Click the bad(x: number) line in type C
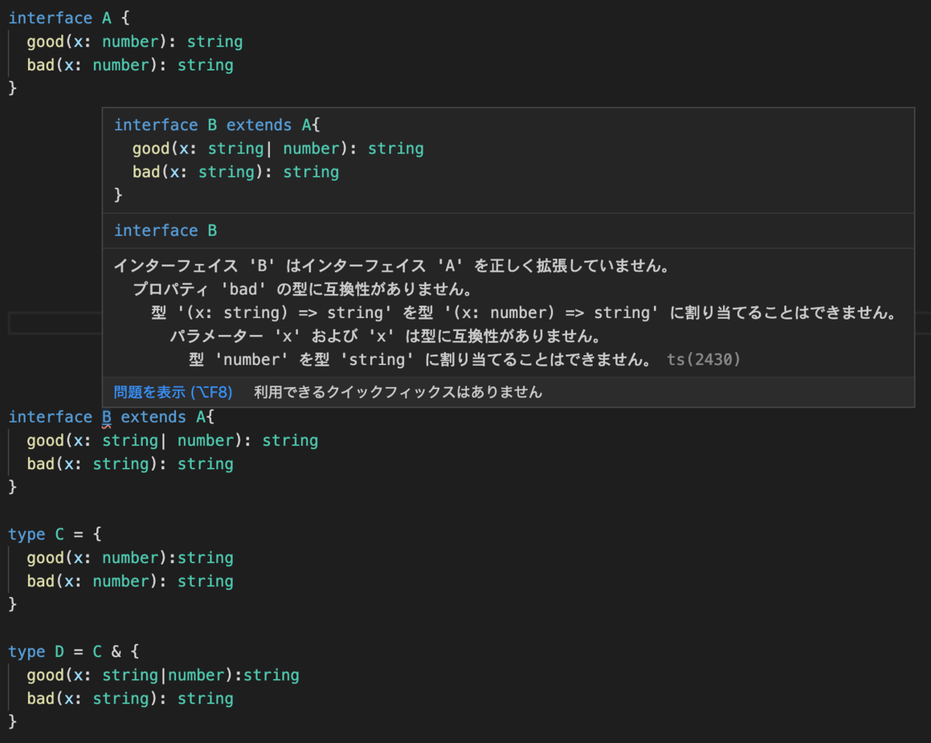This screenshot has width=931, height=743. click(130, 582)
